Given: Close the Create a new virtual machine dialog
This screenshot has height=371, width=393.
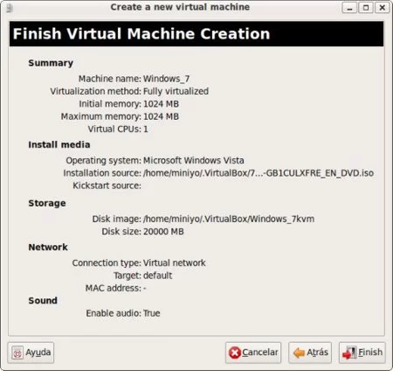Looking at the screenshot, I should (383, 8).
